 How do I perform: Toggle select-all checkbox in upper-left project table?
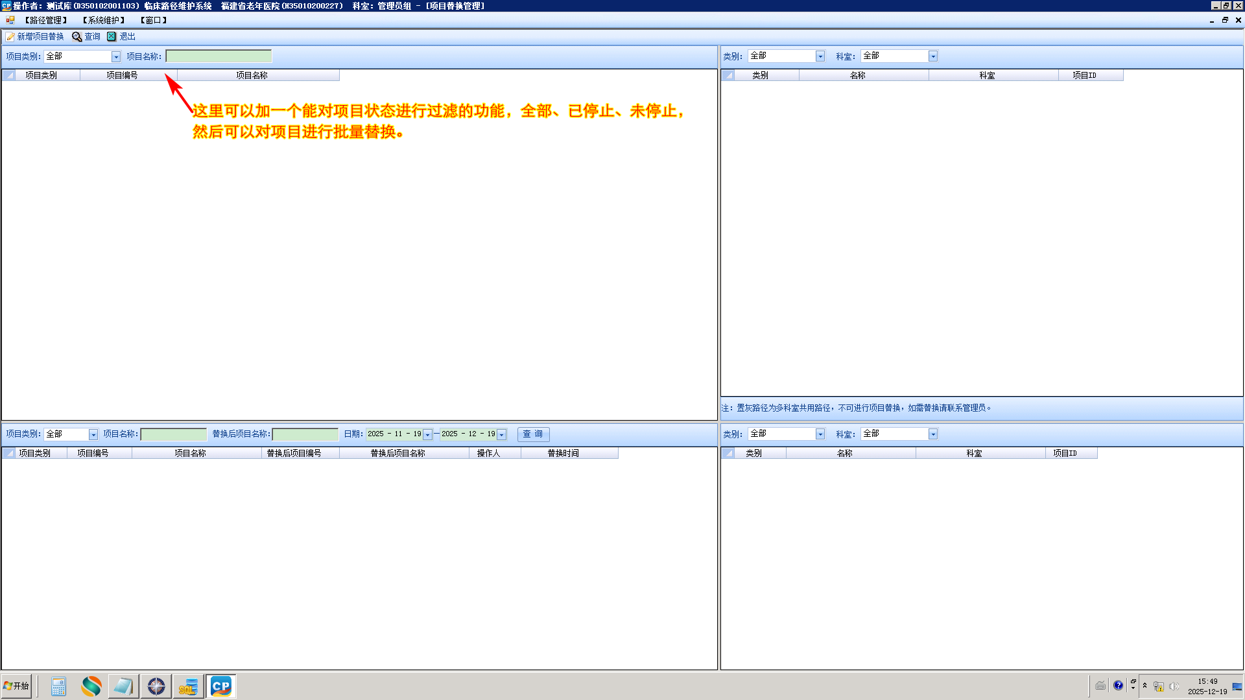coord(9,75)
